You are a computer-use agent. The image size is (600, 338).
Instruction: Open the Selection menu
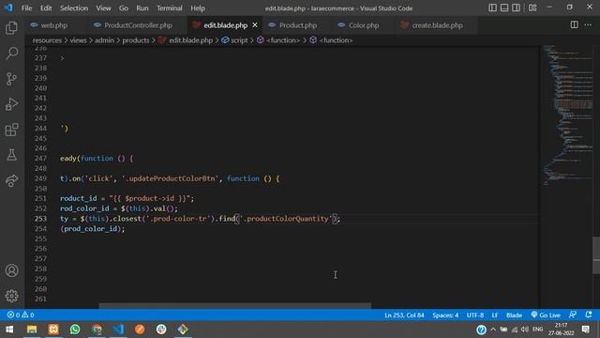coord(74,8)
